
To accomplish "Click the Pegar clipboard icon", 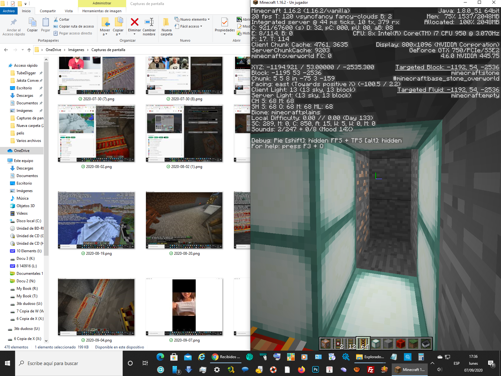I will click(x=45, y=22).
